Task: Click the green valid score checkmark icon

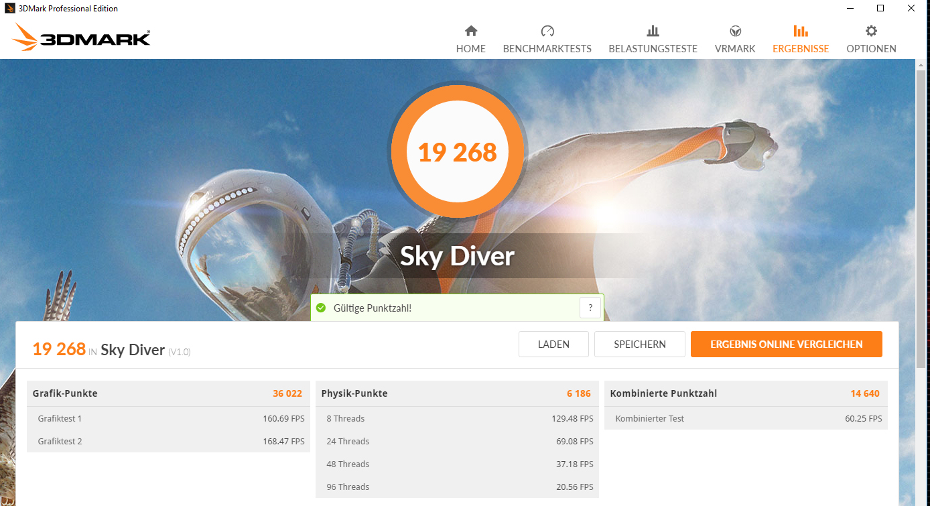Action: click(x=321, y=308)
